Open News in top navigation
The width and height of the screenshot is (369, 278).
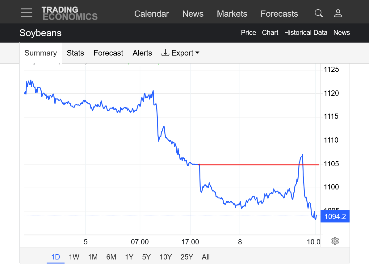[193, 14]
